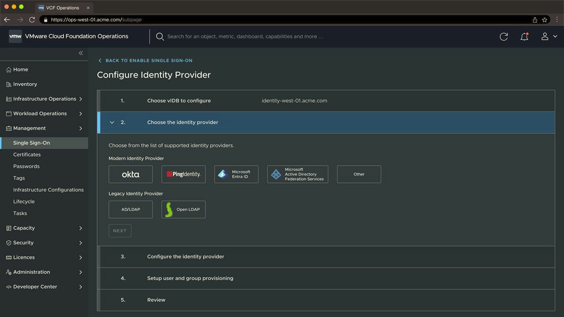Click identity-west-01.acme.com text
This screenshot has height=317, width=564.
tap(294, 101)
